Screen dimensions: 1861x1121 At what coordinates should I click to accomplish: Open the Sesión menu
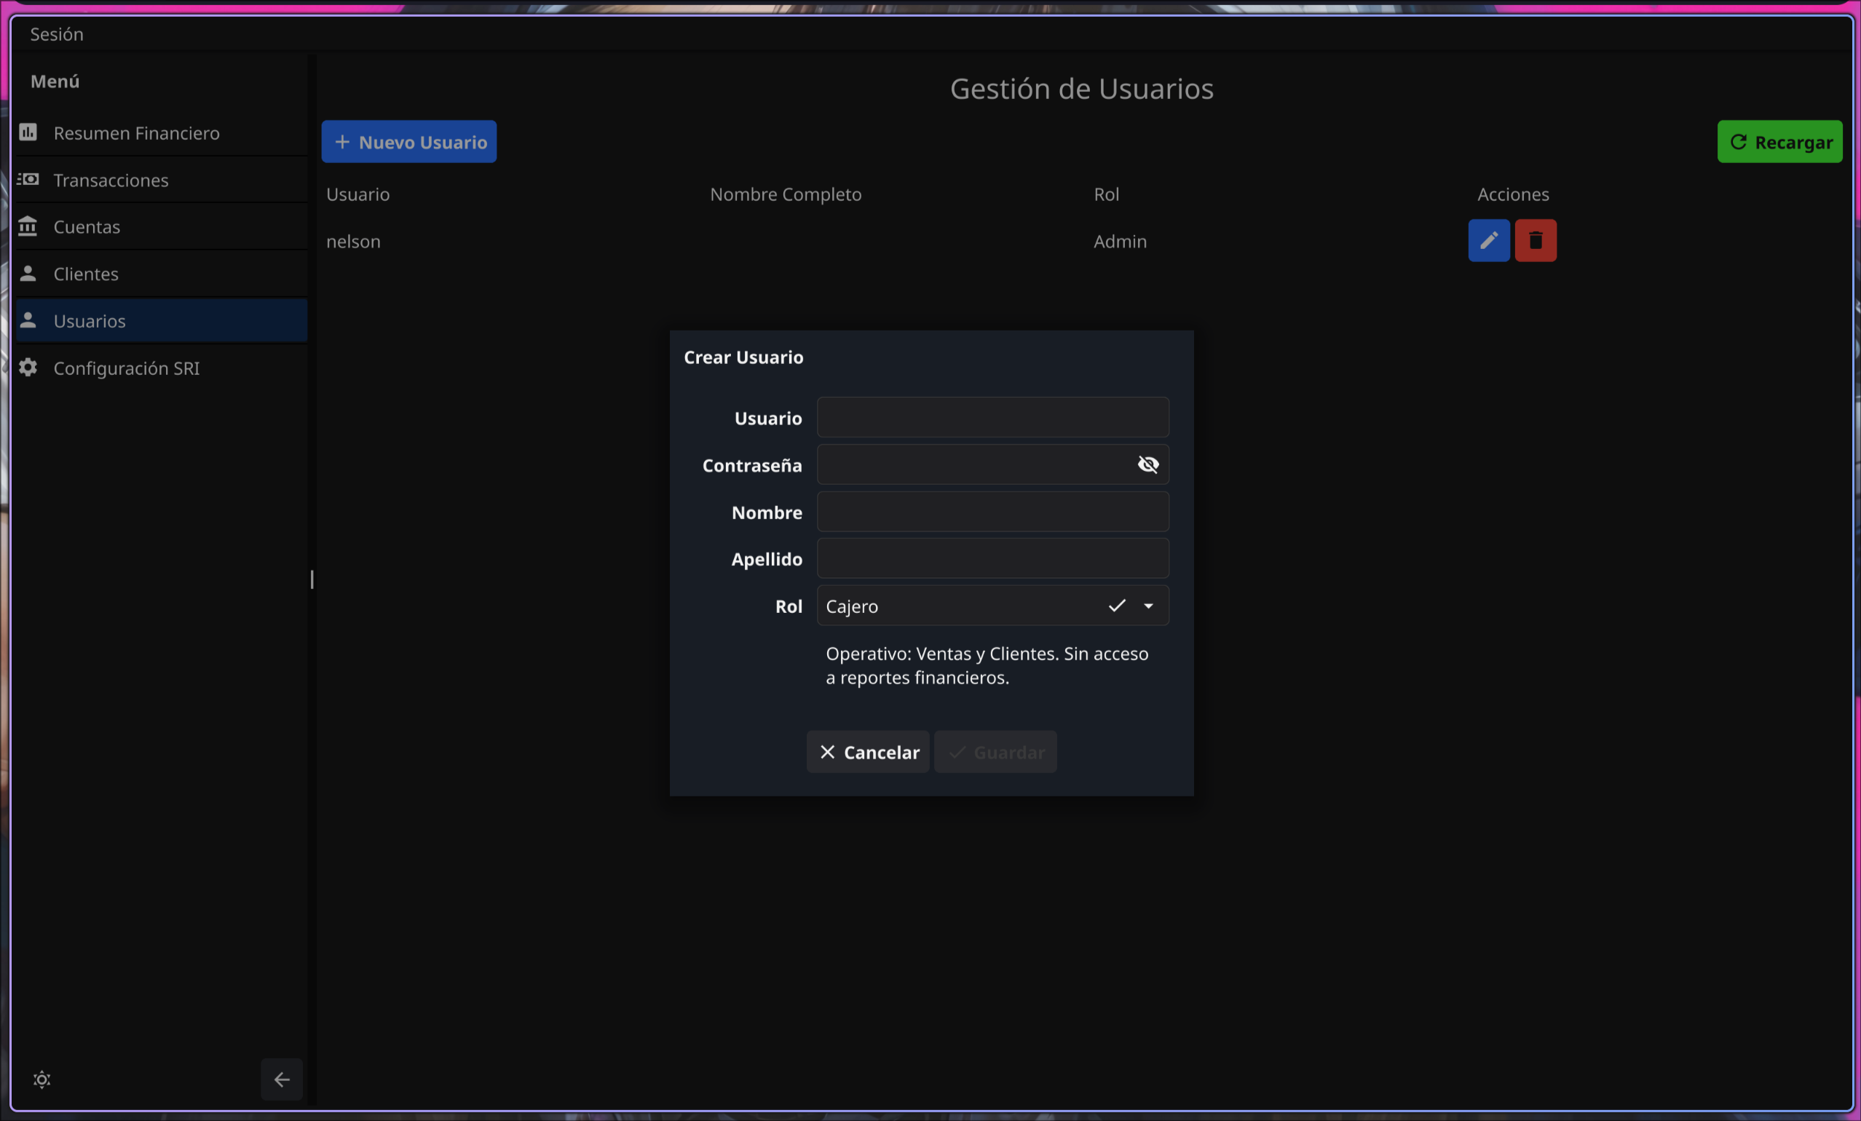tap(57, 34)
